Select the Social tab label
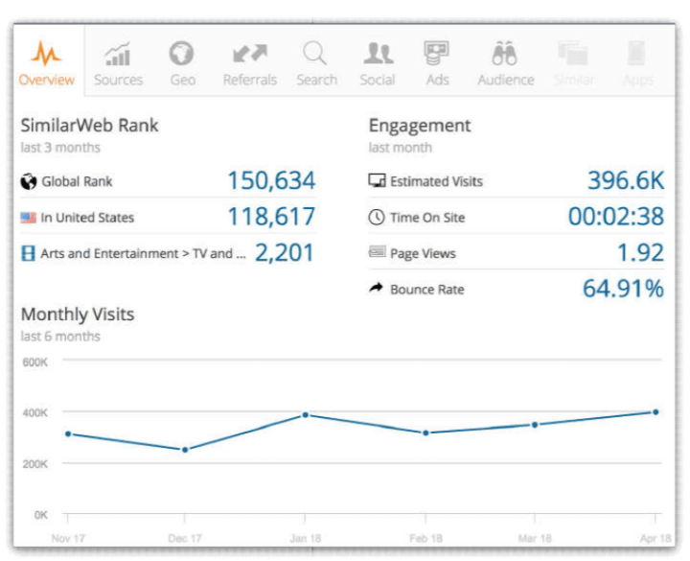 [x=378, y=80]
